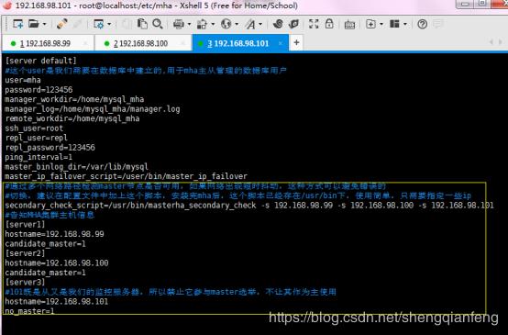Click the new tab group icon
The height and width of the screenshot is (335, 508).
370,24
